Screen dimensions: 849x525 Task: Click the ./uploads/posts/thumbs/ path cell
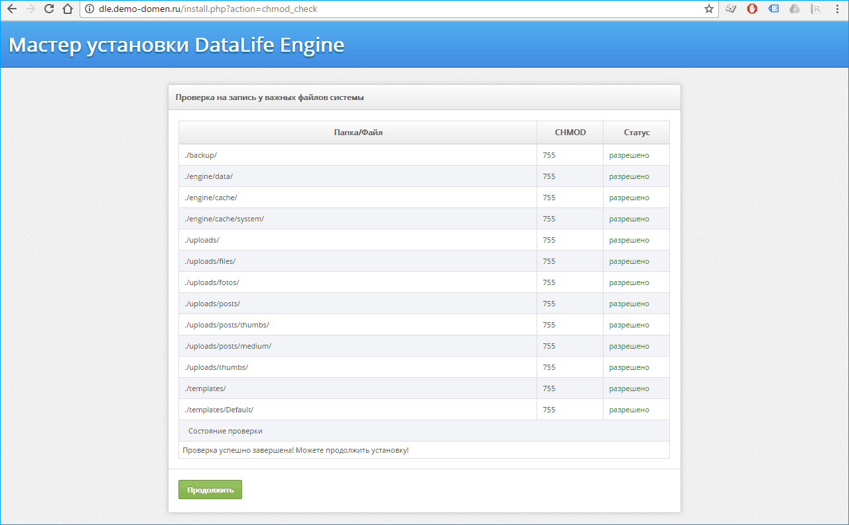pos(227,325)
